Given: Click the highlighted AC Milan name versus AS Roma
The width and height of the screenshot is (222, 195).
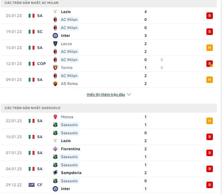Looking at the screenshot, I should [x=69, y=76].
